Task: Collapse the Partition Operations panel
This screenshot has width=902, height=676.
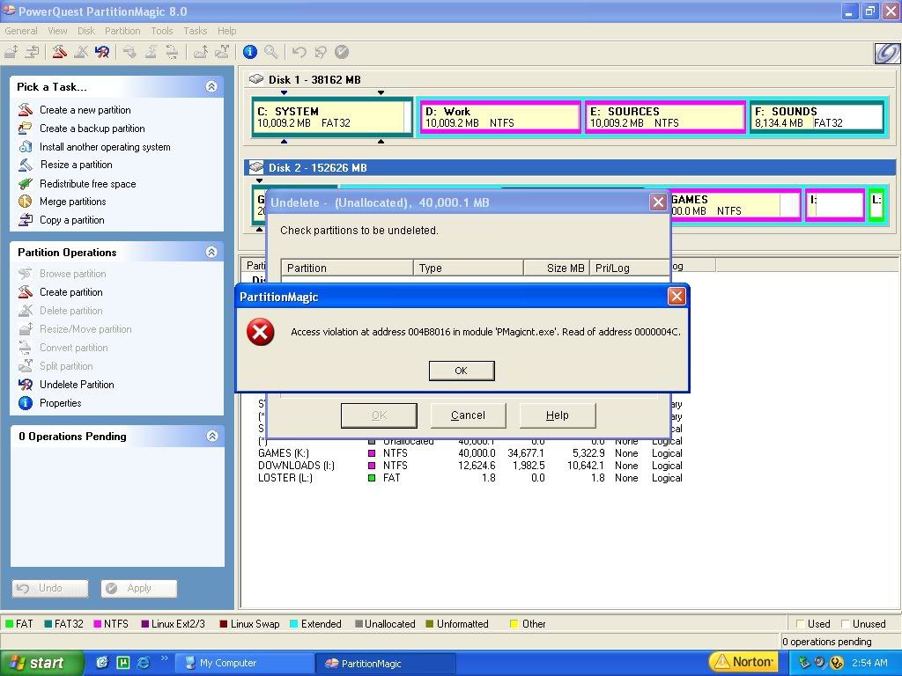Action: 211,252
